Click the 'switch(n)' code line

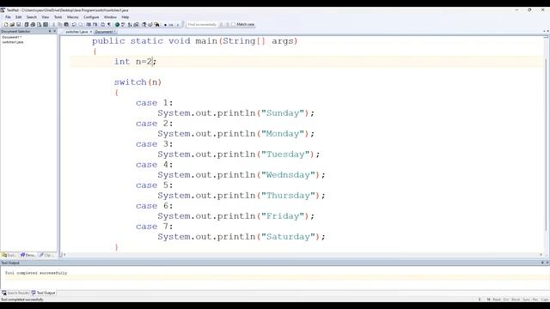(x=137, y=82)
